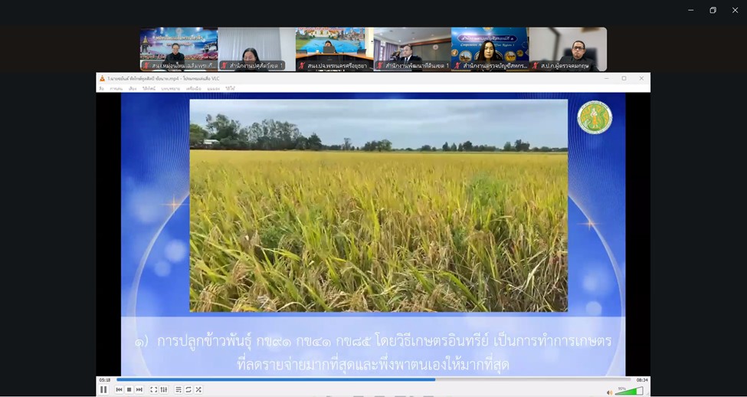
Task: Toggle VLC fullscreen mode
Action: [x=153, y=390]
